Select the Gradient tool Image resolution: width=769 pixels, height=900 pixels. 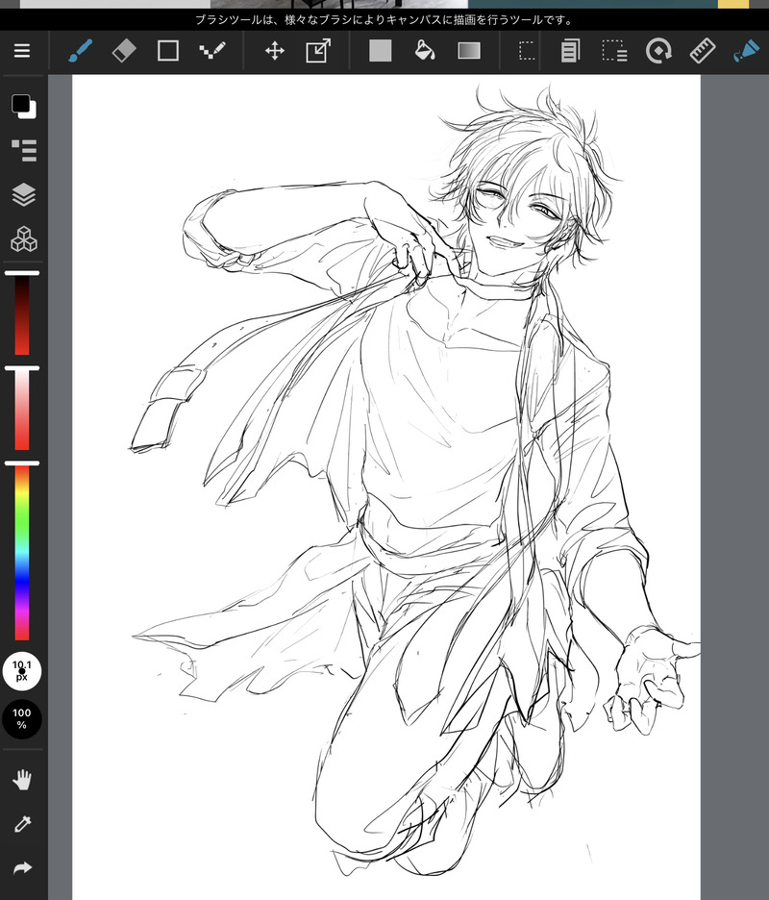[469, 51]
